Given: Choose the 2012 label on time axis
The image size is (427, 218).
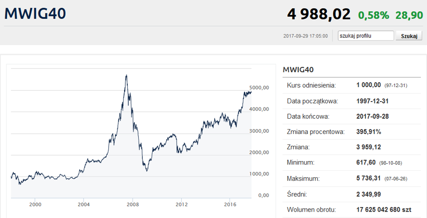Looking at the screenshot, I should (x=181, y=204).
